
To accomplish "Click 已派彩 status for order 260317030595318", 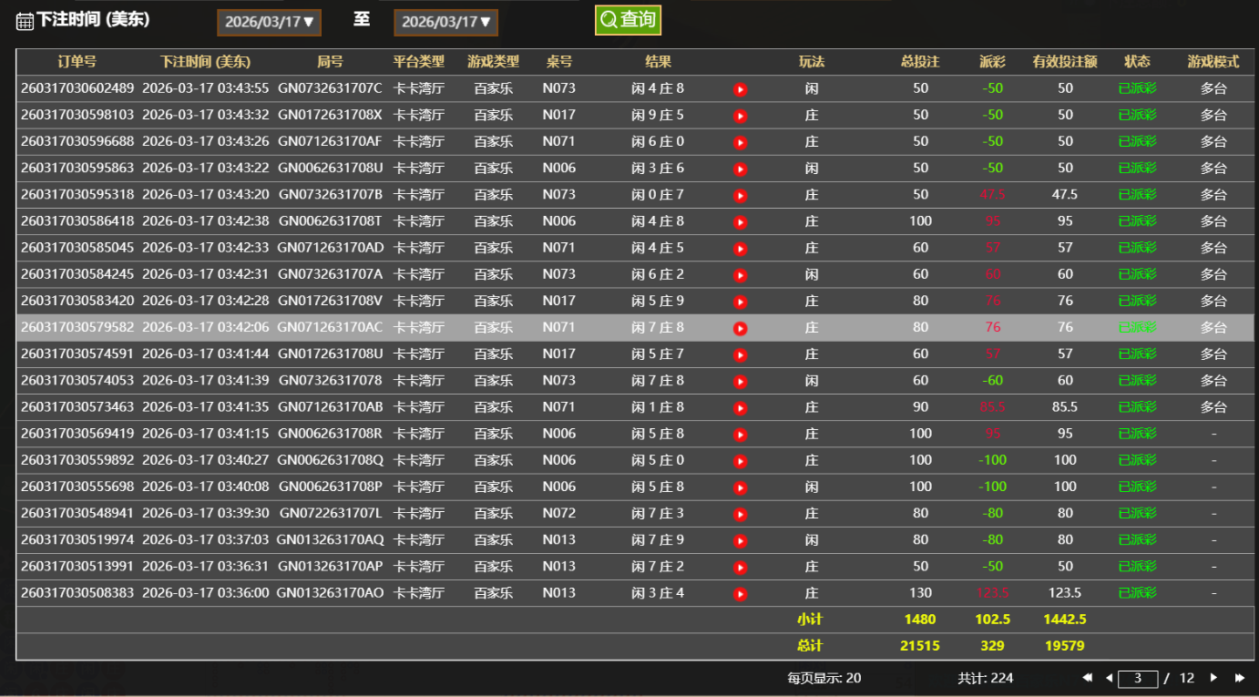I will pyautogui.click(x=1137, y=195).
